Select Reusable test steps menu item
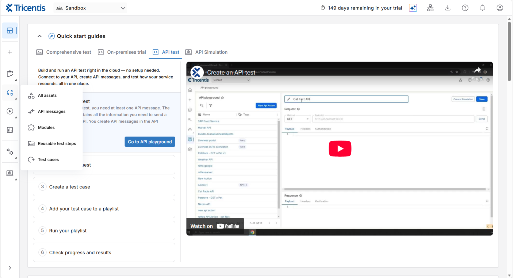This screenshot has height=278, width=513. pos(52,143)
